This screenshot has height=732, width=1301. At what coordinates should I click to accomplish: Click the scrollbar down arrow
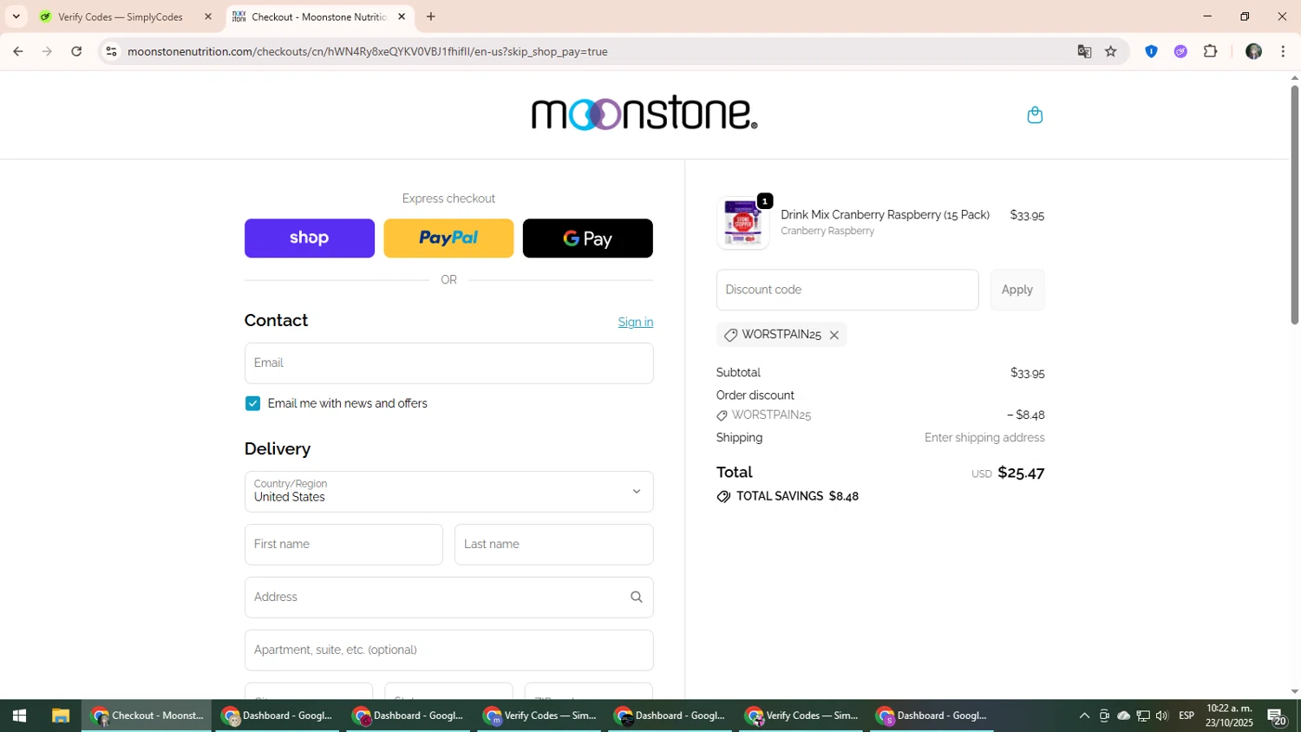1294,692
